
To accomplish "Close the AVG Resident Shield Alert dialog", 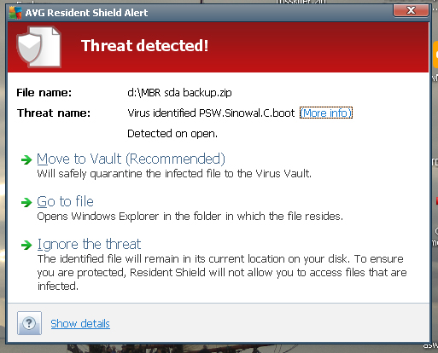I will click(x=411, y=11).
